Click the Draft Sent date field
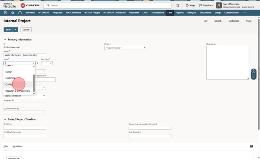The width and height of the screenshot is (260, 159). pyautogui.click(x=25, y=128)
